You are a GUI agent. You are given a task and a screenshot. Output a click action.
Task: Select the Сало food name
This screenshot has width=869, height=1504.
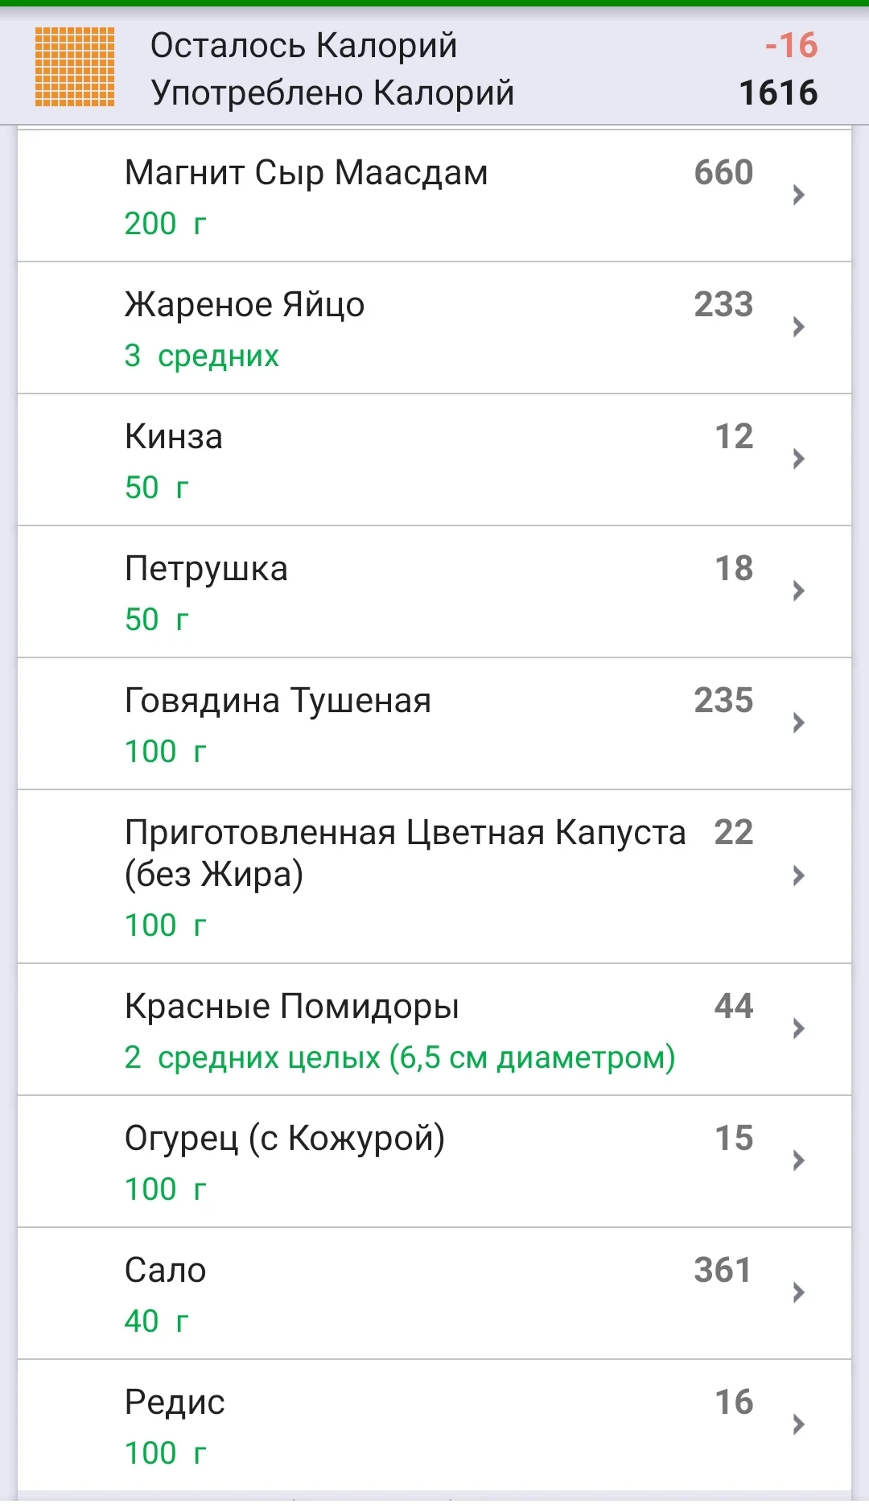coord(166,1271)
